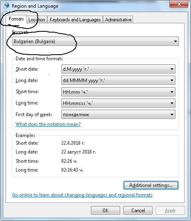Click the 'Date and time formats' group label

click(39, 59)
